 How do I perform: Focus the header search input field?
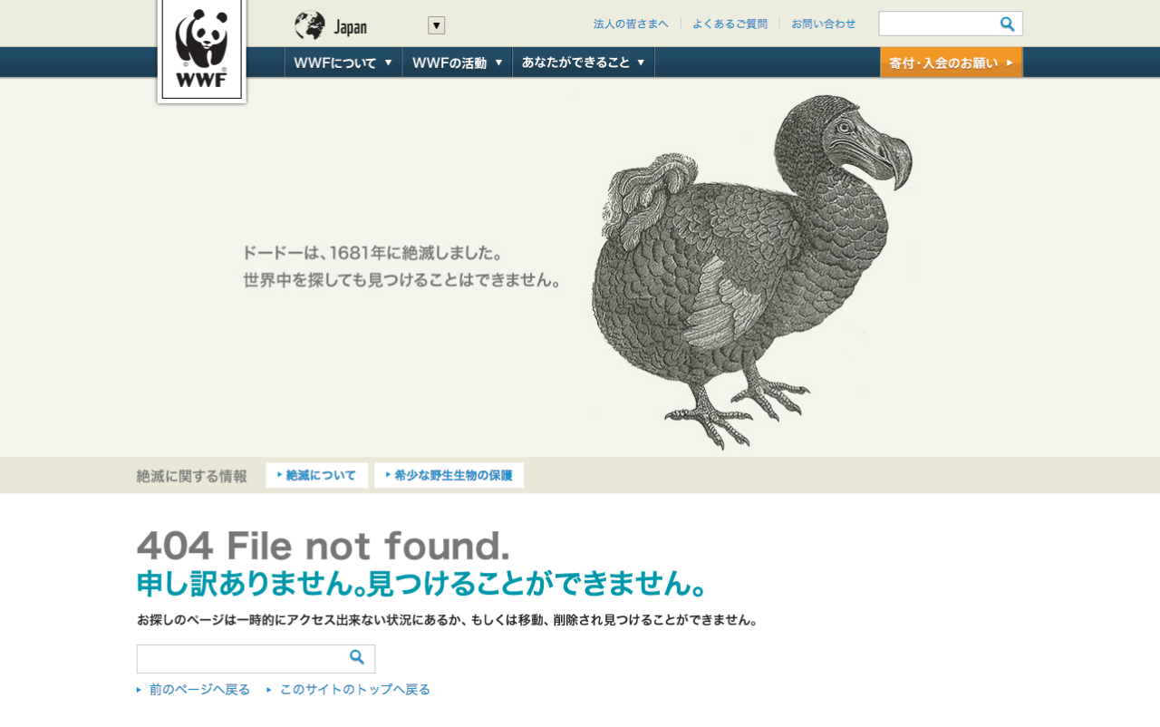point(939,24)
